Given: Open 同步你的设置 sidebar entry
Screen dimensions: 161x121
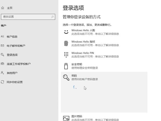Looking at the screenshot, I should (15, 82).
